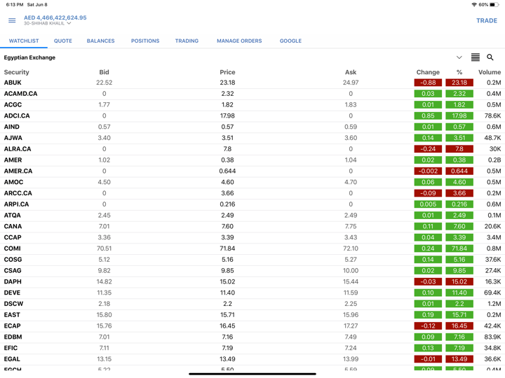Open the GOOGLE tab
The height and width of the screenshot is (378, 505).
click(290, 41)
